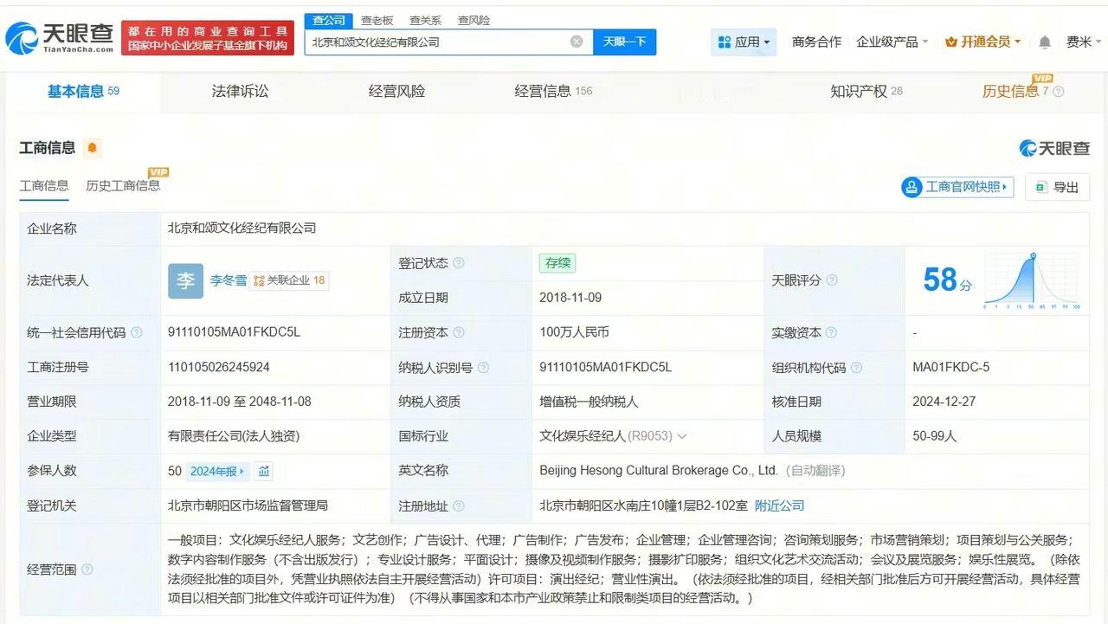Open 李冬雪's profile link
The width and height of the screenshot is (1108, 624).
pos(229,280)
